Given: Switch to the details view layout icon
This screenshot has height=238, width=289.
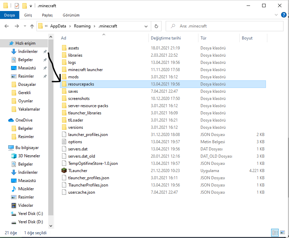Looking at the screenshot, I should (x=275, y=233).
